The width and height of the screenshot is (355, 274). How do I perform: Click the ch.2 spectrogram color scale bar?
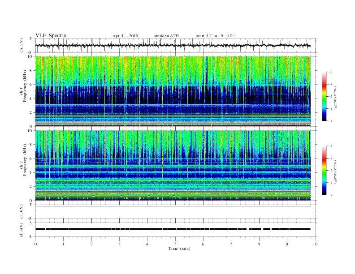tap(325, 171)
